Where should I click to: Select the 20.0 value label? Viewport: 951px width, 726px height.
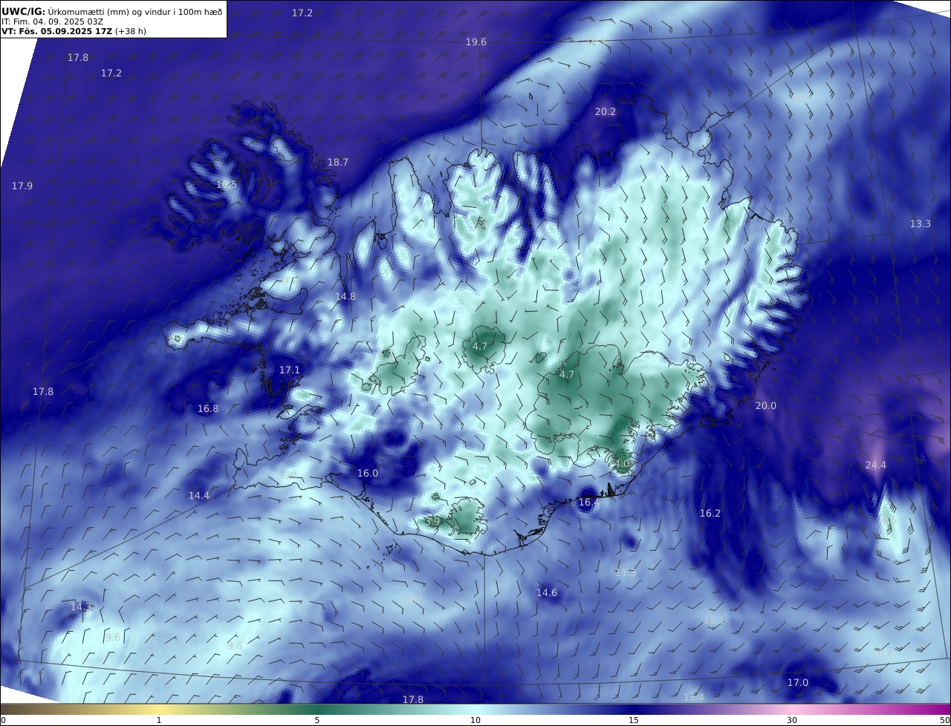pos(766,405)
